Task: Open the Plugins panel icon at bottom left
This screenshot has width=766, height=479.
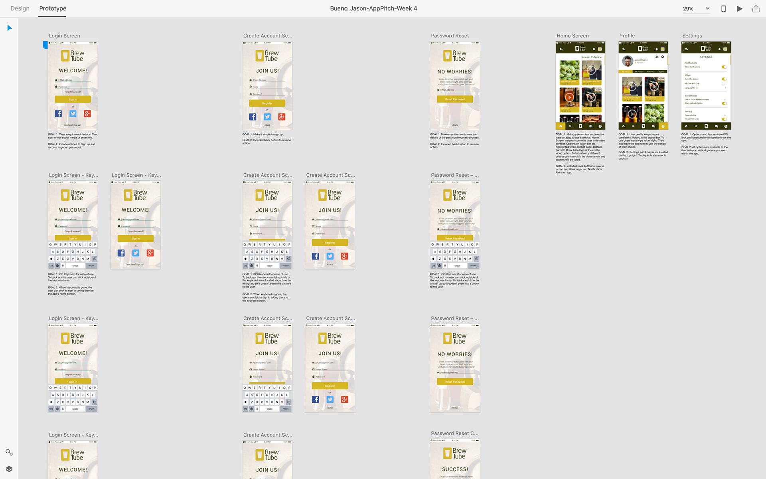Action: pyautogui.click(x=9, y=452)
